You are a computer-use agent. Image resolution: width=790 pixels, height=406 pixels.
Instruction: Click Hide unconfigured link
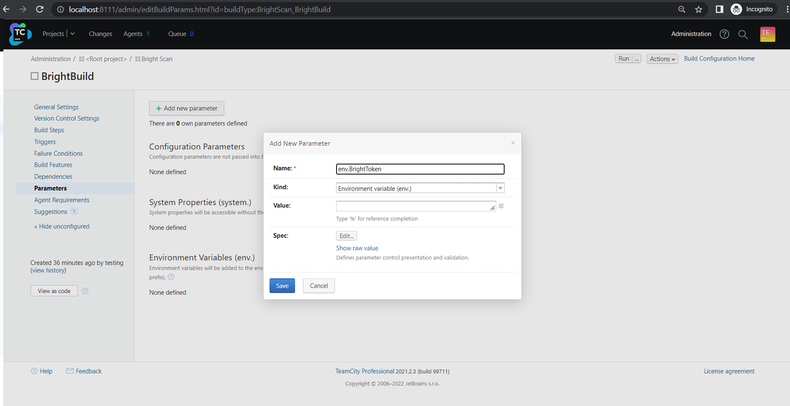pyautogui.click(x=64, y=226)
